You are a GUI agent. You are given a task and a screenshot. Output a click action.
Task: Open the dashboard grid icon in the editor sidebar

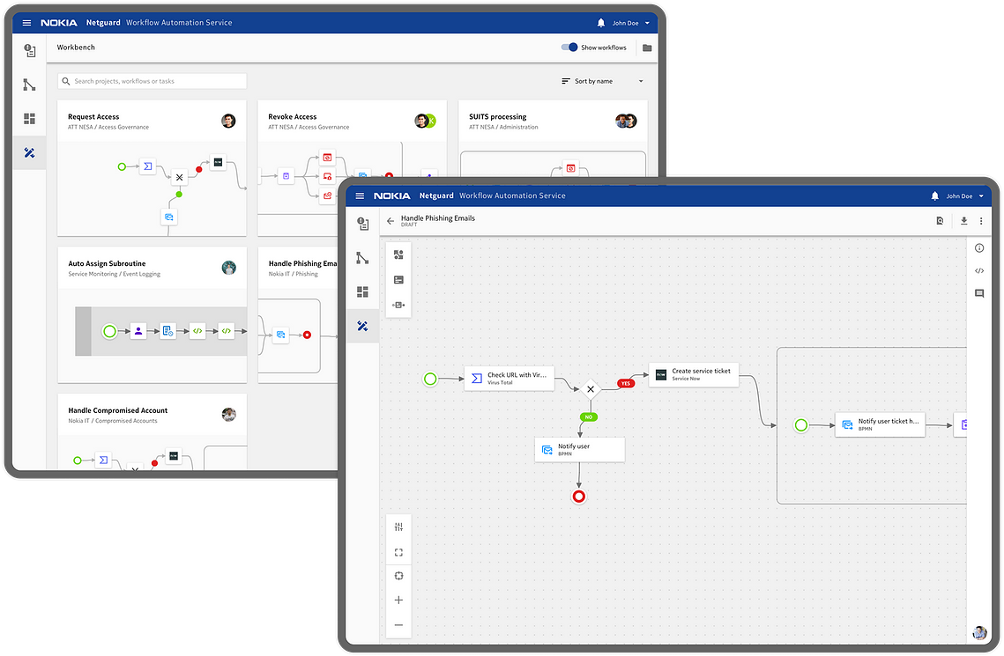tap(363, 292)
